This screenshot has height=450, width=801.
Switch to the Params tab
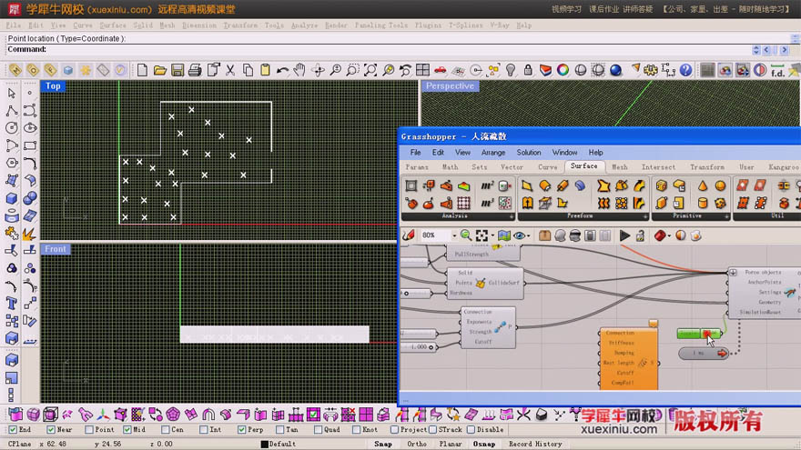tap(417, 167)
